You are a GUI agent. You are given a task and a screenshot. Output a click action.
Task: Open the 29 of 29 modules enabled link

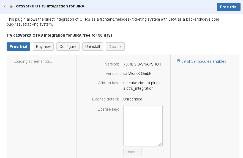pyautogui.click(x=204, y=61)
